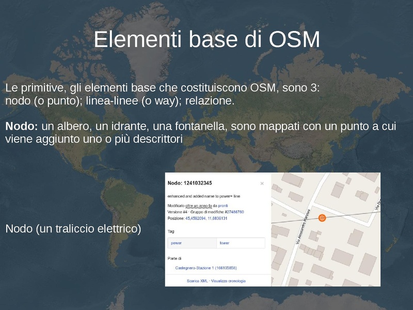413x310 pixels.
Task: Click the bold 'Nodo:' word in paragraph
Action: 21,127
